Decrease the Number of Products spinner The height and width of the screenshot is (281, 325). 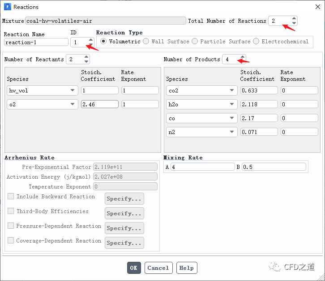point(242,62)
